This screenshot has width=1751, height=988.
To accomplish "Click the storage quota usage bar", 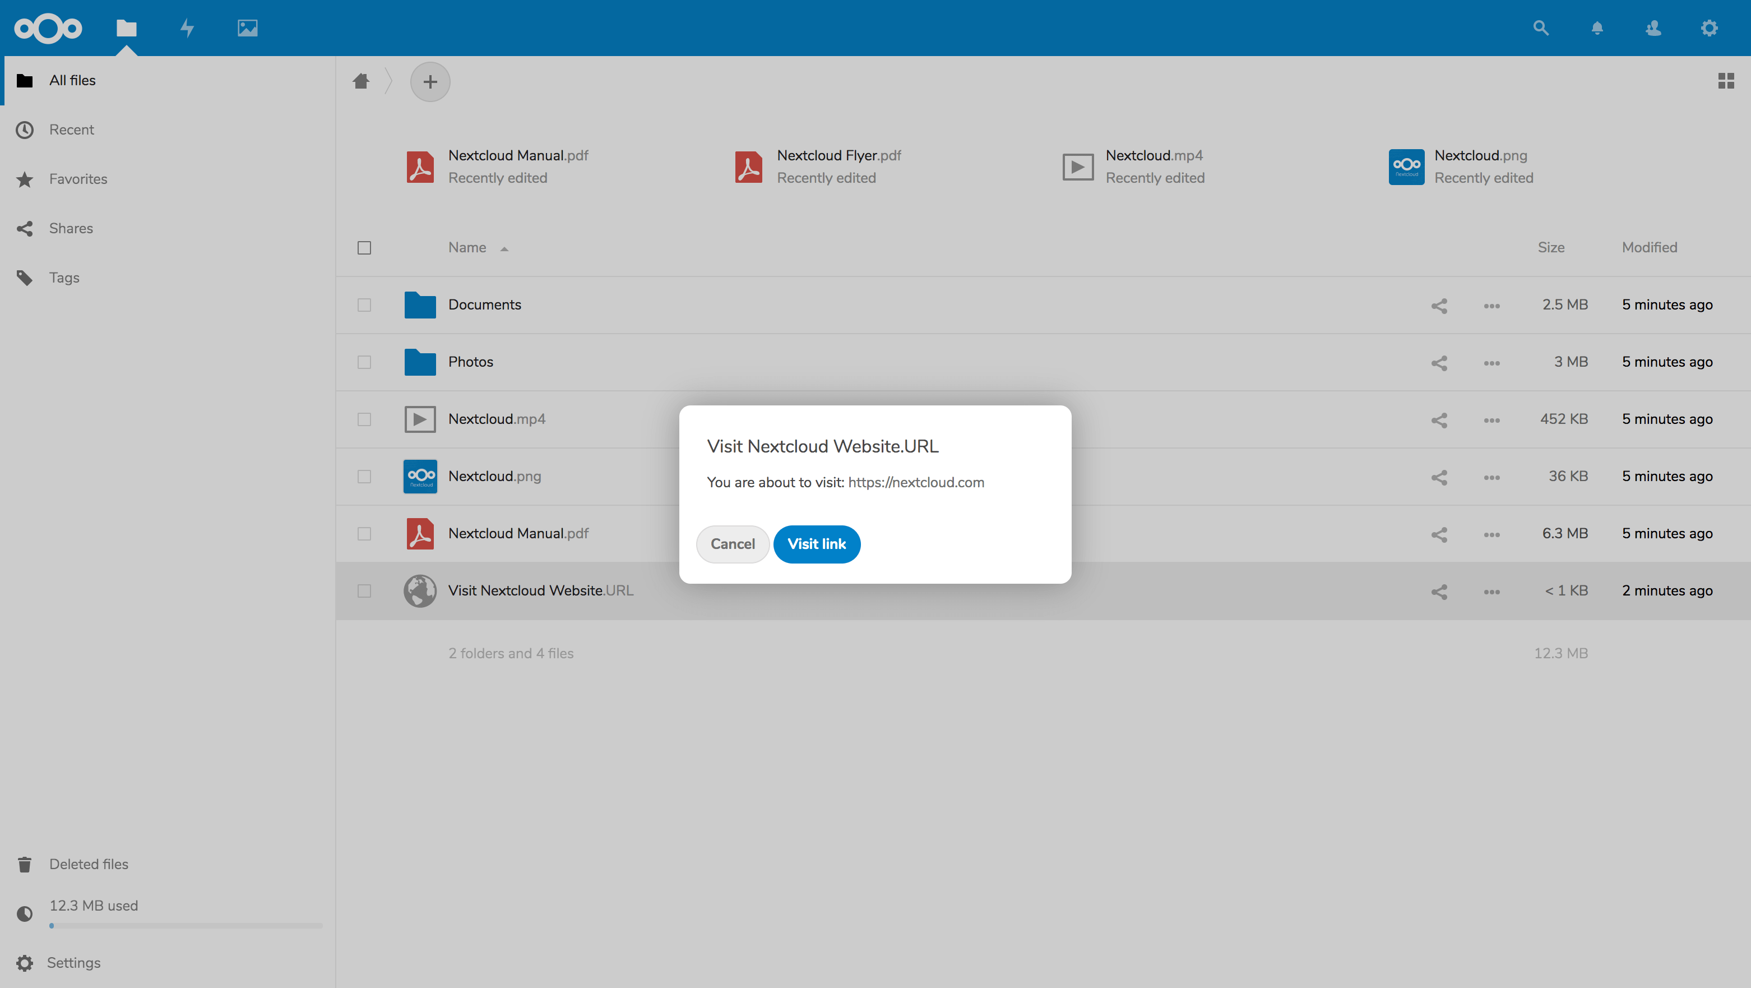I will point(185,925).
